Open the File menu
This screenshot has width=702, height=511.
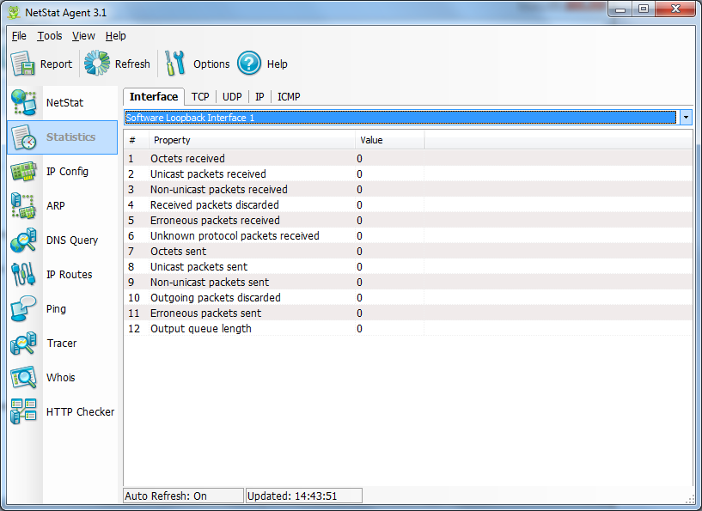pos(19,36)
